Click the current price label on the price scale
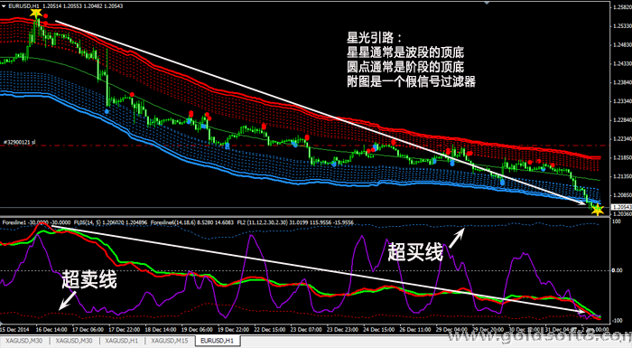 pos(621,207)
